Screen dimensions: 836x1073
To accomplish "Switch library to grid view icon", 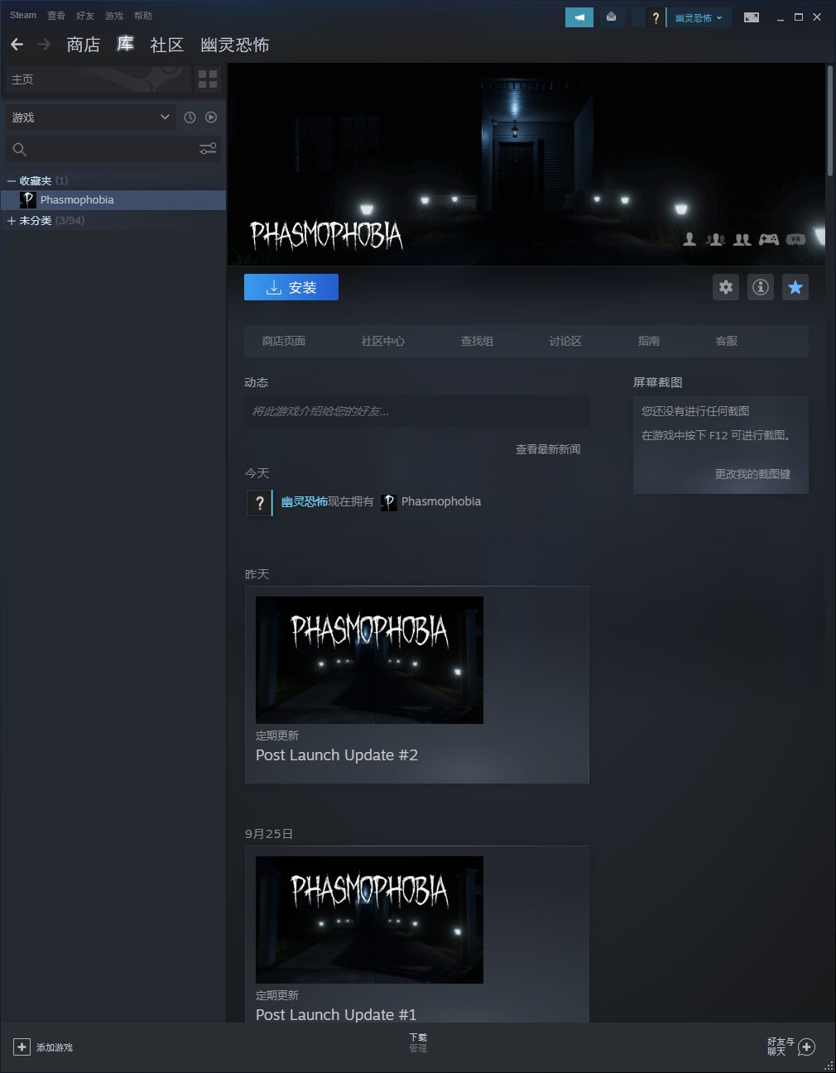I will [208, 79].
